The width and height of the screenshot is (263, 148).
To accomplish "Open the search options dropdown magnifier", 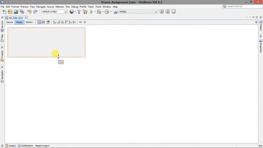I will pos(225,7).
